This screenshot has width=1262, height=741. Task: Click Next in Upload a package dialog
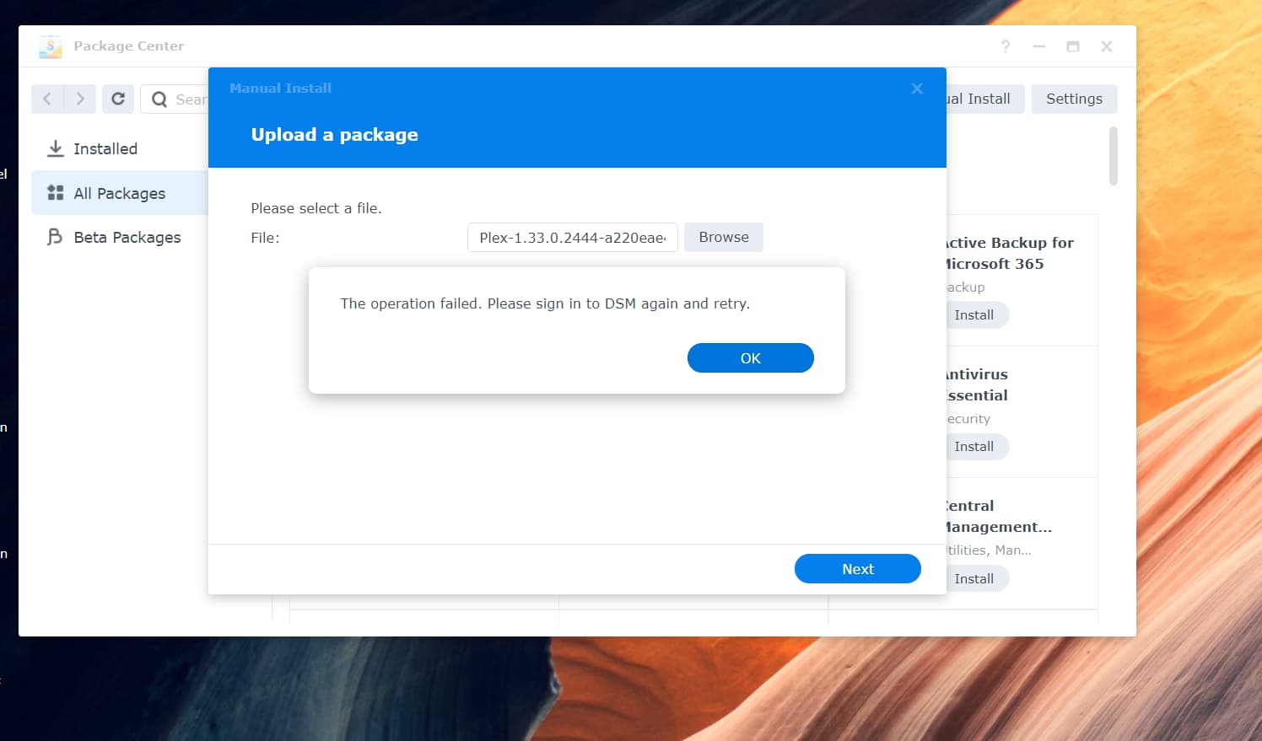858,569
